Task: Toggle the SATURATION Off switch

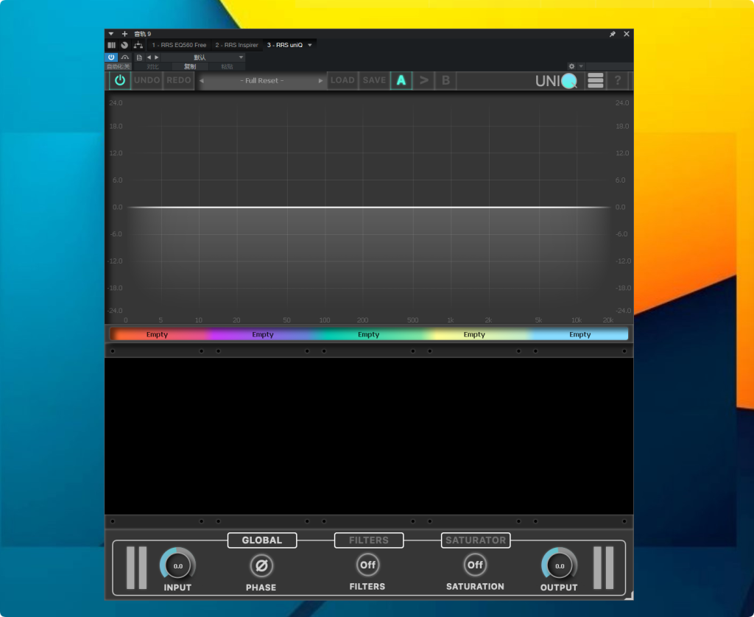Action: click(x=475, y=565)
